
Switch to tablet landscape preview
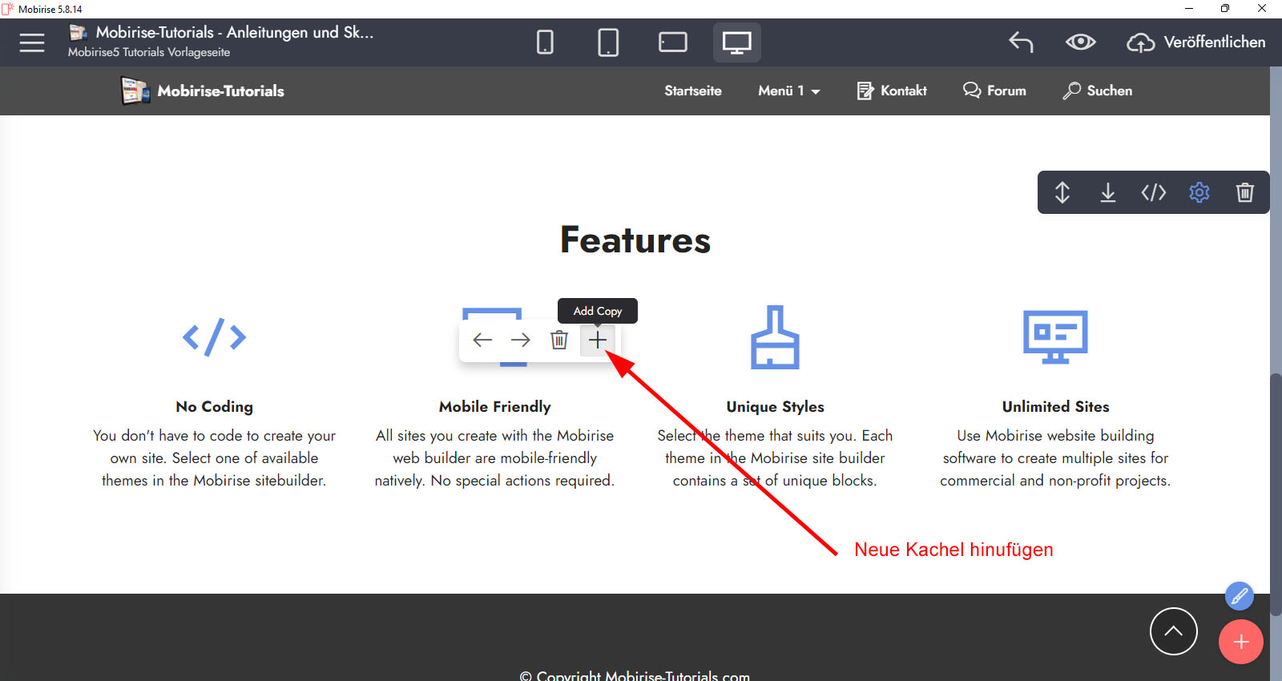coord(672,42)
